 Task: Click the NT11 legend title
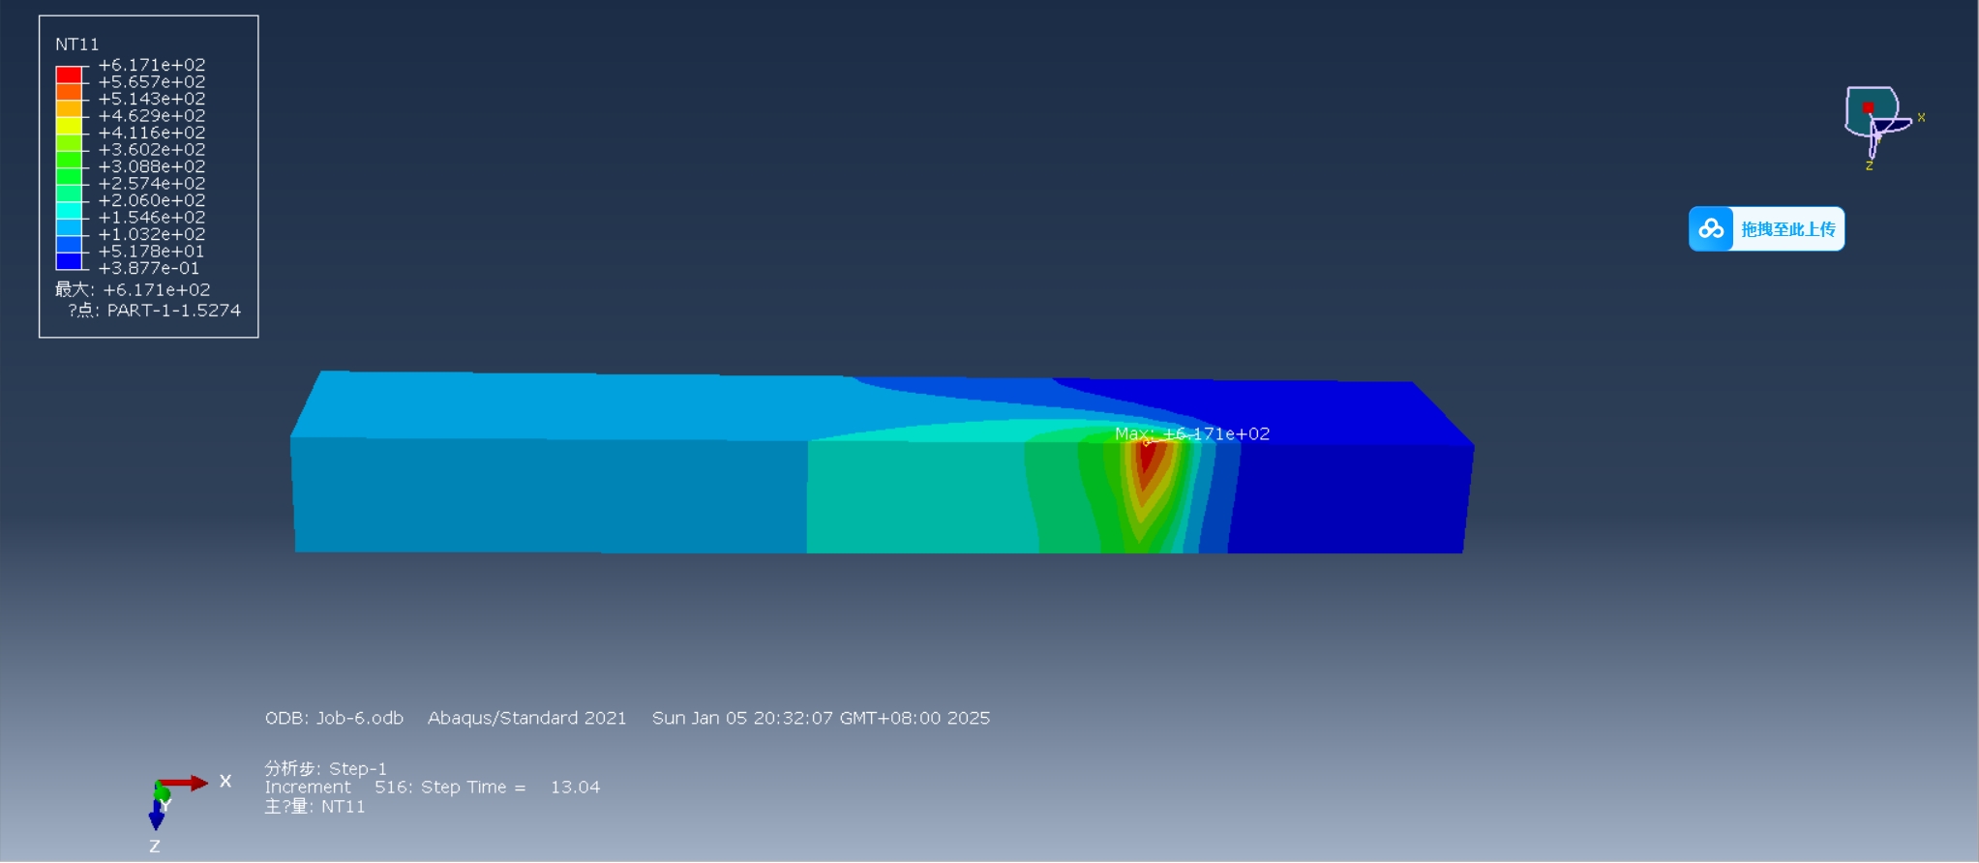pyautogui.click(x=76, y=45)
